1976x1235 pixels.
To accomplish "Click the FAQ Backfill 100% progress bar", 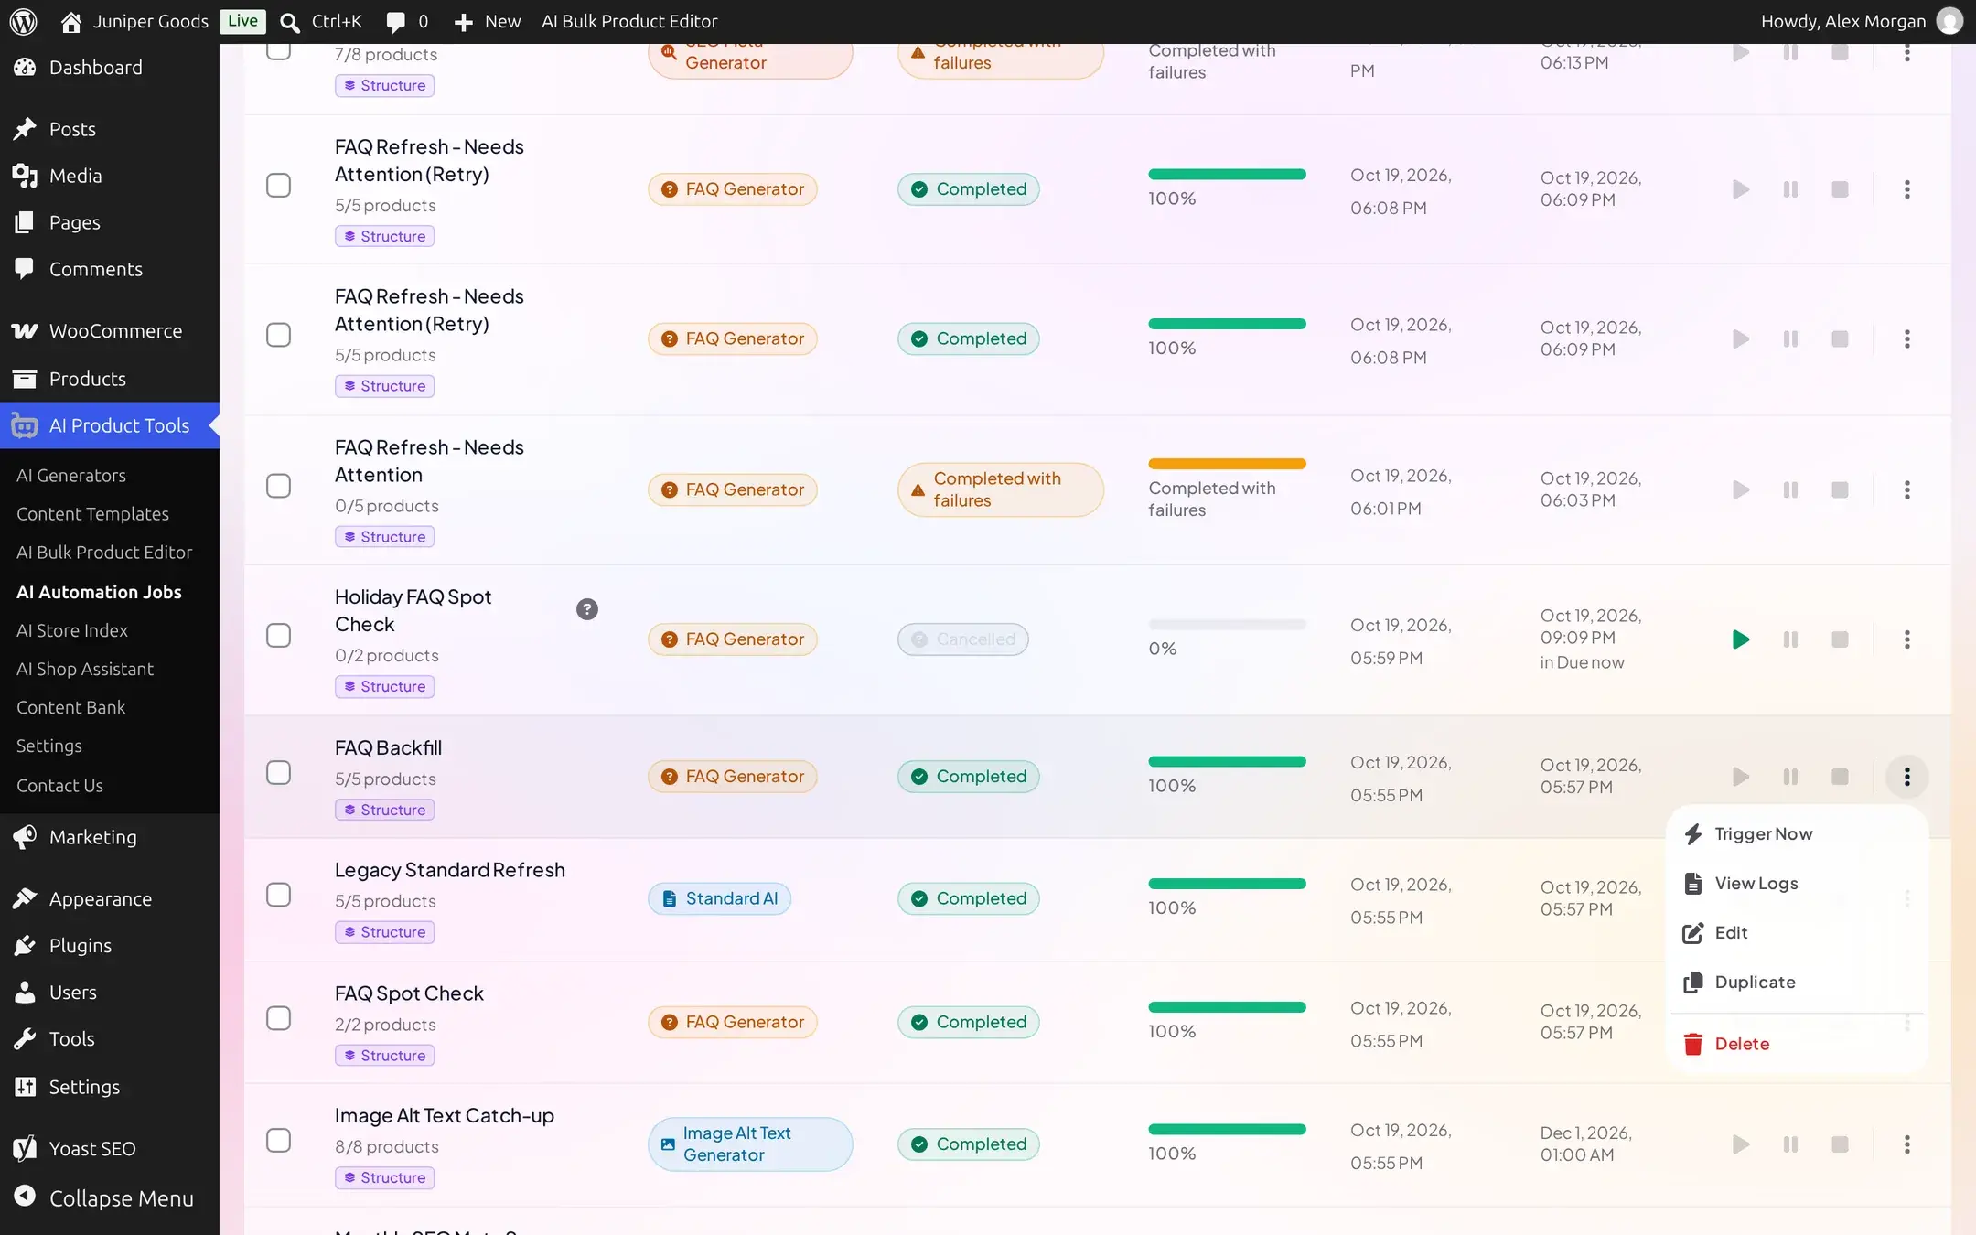I will (1227, 762).
